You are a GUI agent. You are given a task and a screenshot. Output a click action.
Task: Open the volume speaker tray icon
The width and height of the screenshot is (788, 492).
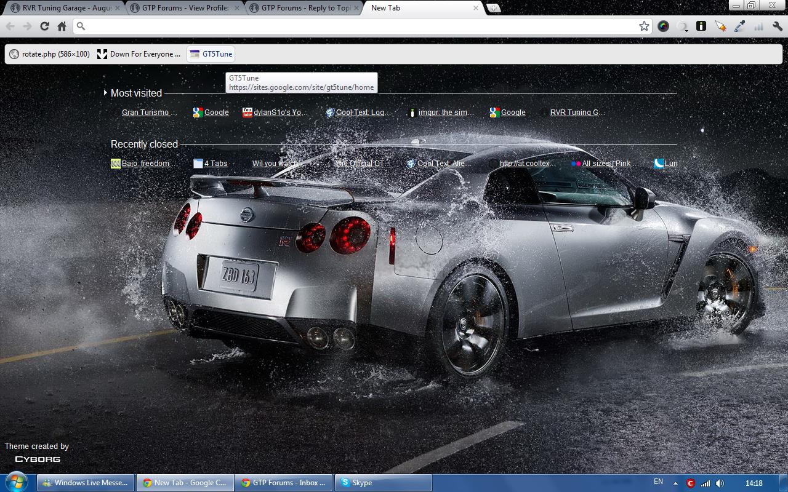720,483
